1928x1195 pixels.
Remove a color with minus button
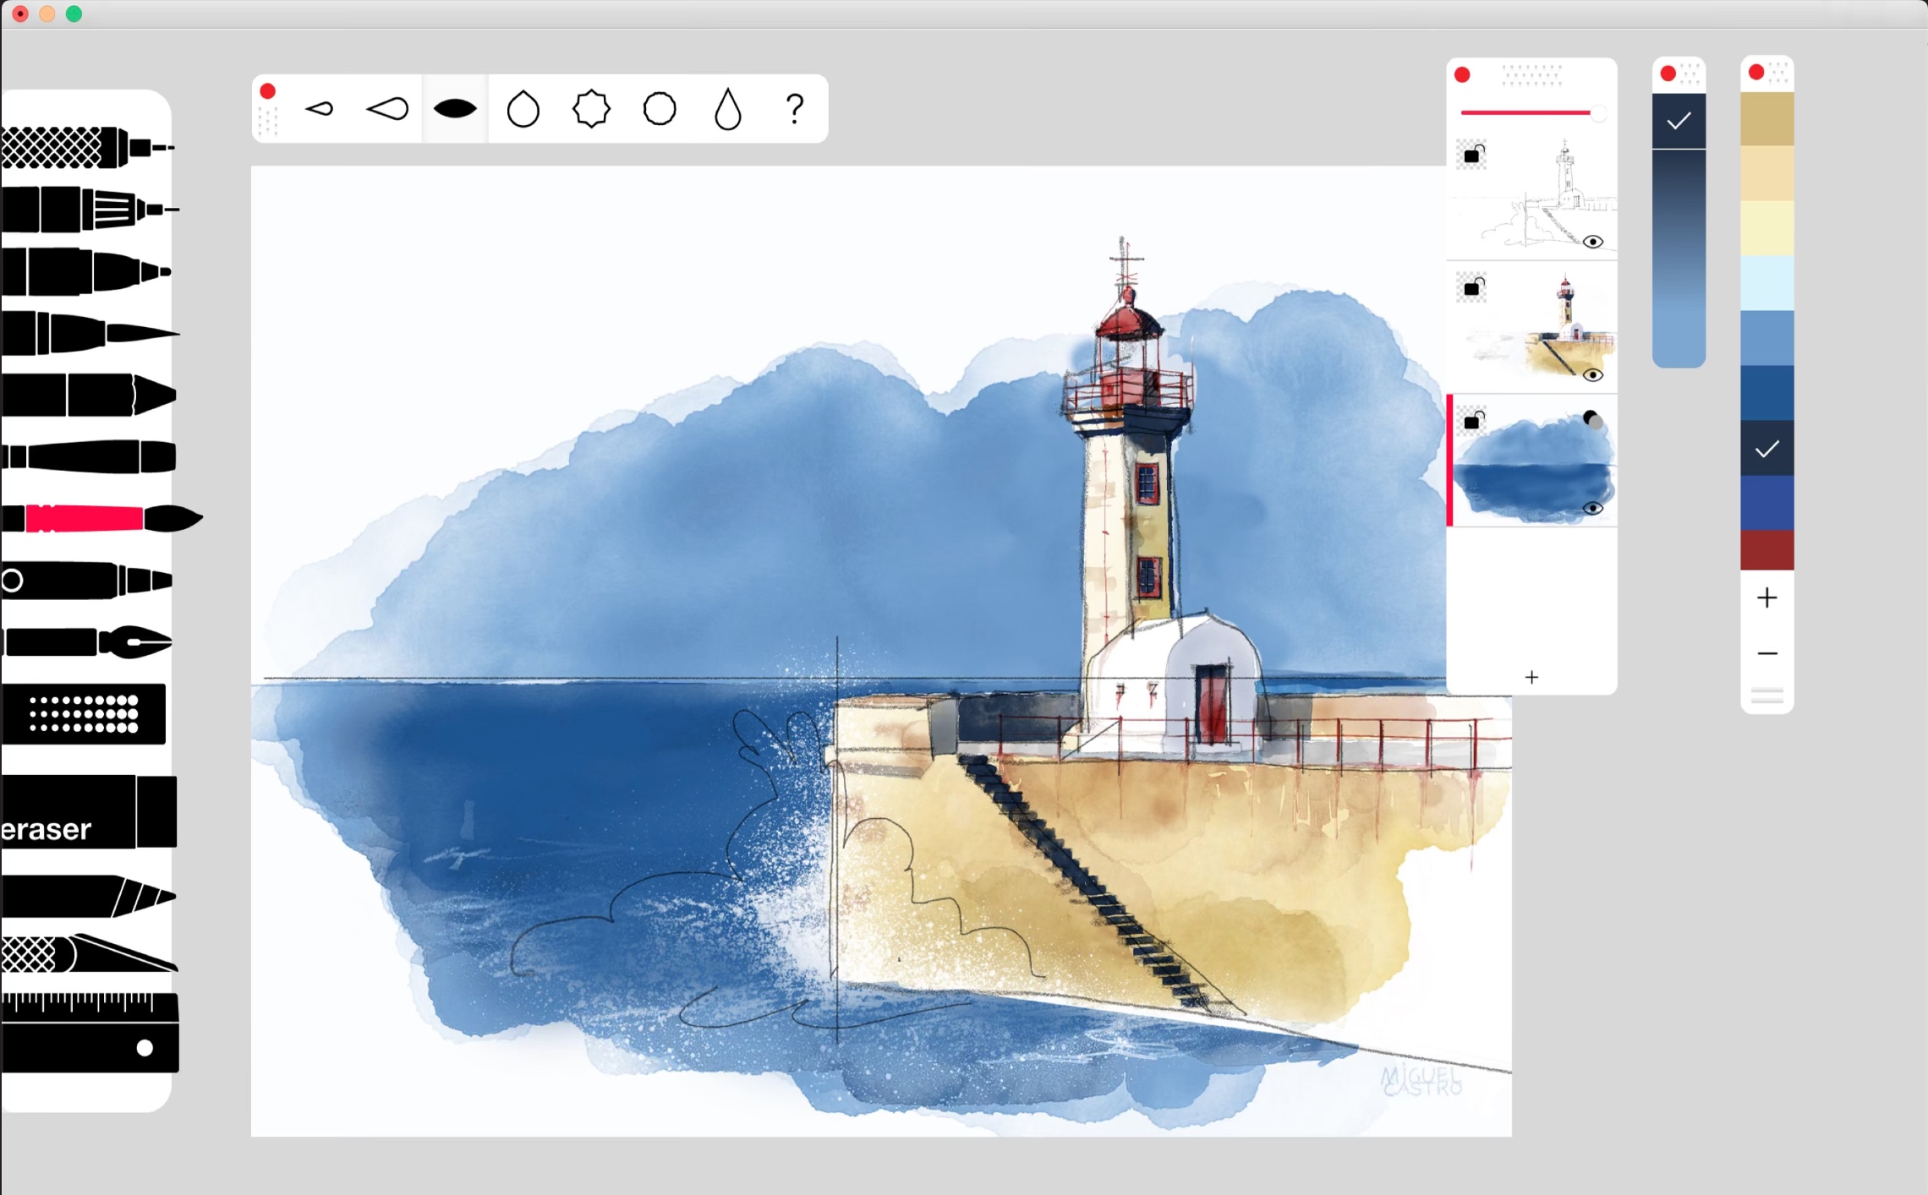pos(1766,653)
